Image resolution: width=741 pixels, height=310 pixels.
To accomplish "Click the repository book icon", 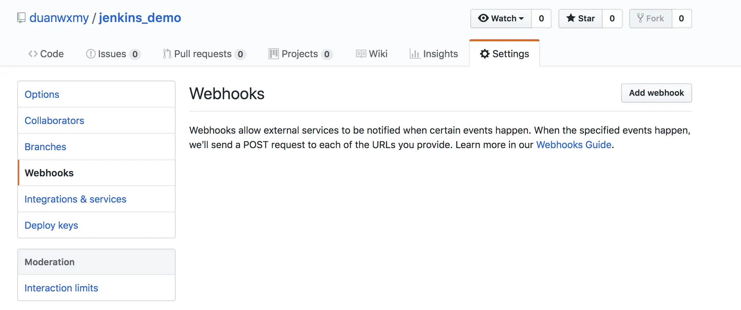I will tap(21, 18).
